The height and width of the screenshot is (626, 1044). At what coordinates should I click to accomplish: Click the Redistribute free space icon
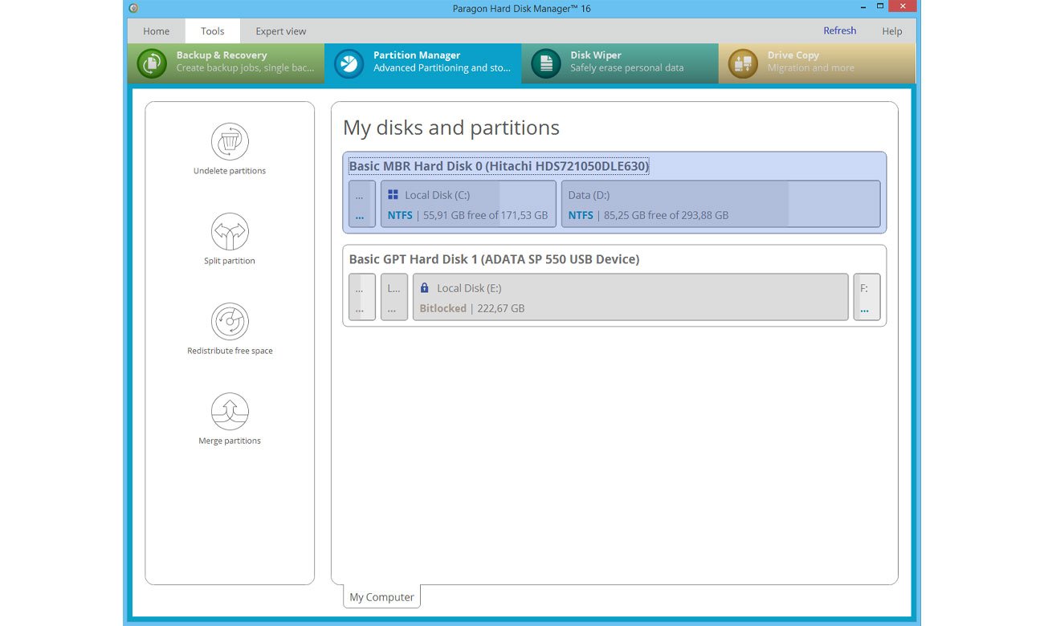(x=230, y=322)
